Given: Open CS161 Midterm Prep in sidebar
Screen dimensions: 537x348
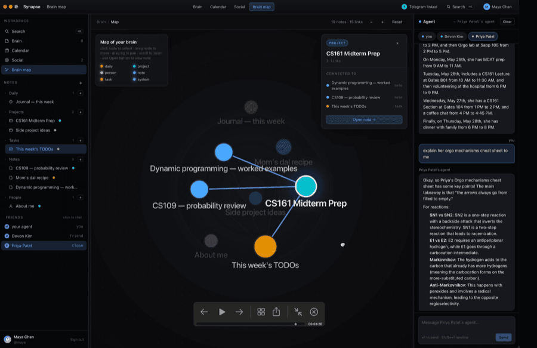Looking at the screenshot, I should pyautogui.click(x=45, y=121).
